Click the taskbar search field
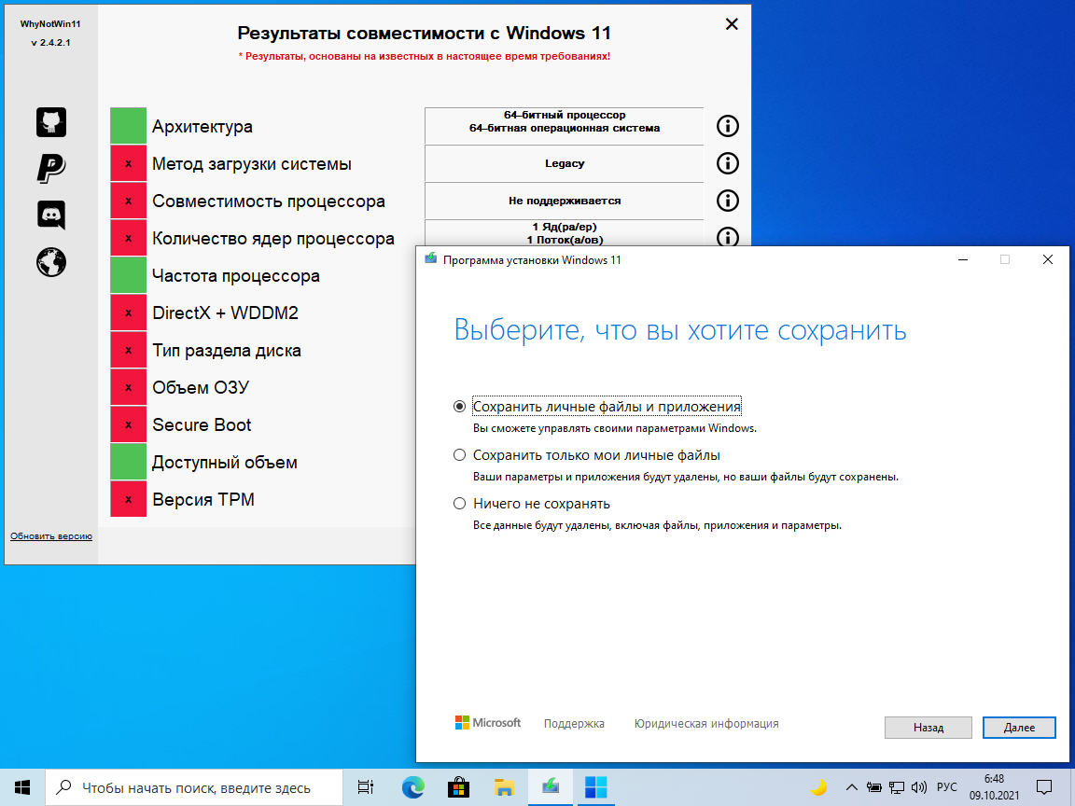Screen dimensions: 1075x806 click(194, 787)
